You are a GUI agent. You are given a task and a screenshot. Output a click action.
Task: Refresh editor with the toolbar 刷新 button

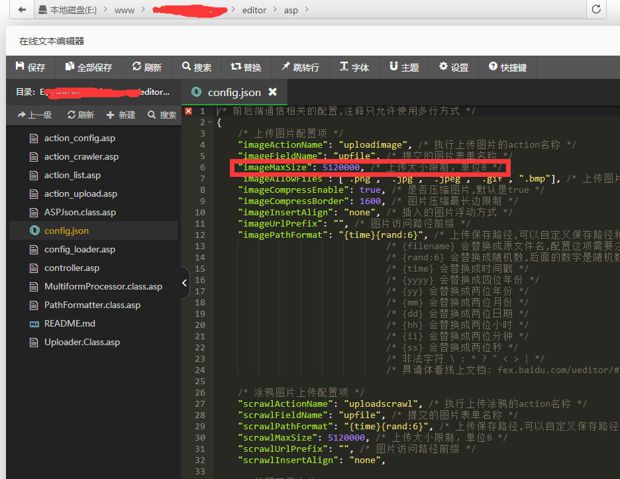147,67
